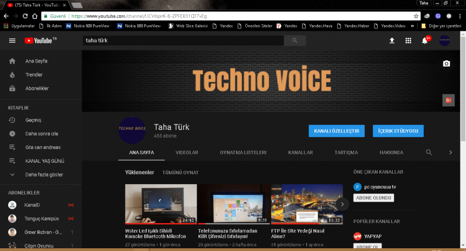
Task: Open the YouTube apps grid icon
Action: click(x=408, y=41)
